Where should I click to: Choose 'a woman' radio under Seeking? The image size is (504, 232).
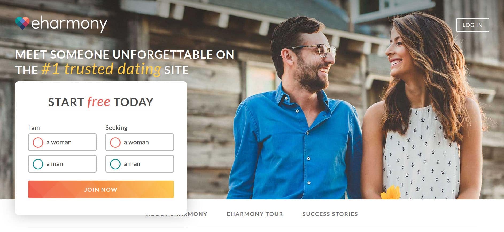tap(115, 142)
